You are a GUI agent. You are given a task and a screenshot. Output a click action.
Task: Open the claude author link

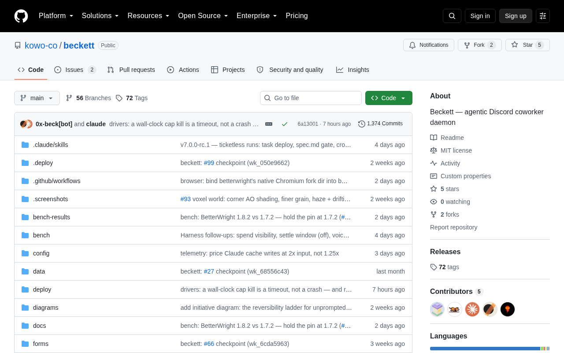coord(96,124)
